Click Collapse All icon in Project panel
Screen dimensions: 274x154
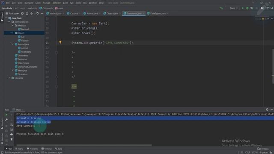pyautogui.click(x=32, y=13)
